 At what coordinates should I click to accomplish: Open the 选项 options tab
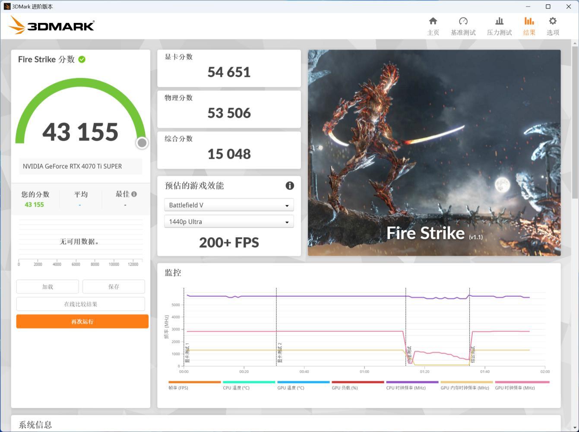tap(553, 26)
